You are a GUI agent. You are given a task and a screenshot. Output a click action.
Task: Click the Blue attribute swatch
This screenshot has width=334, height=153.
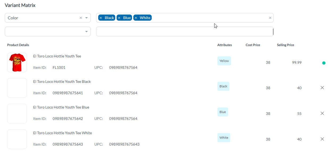point(222,112)
